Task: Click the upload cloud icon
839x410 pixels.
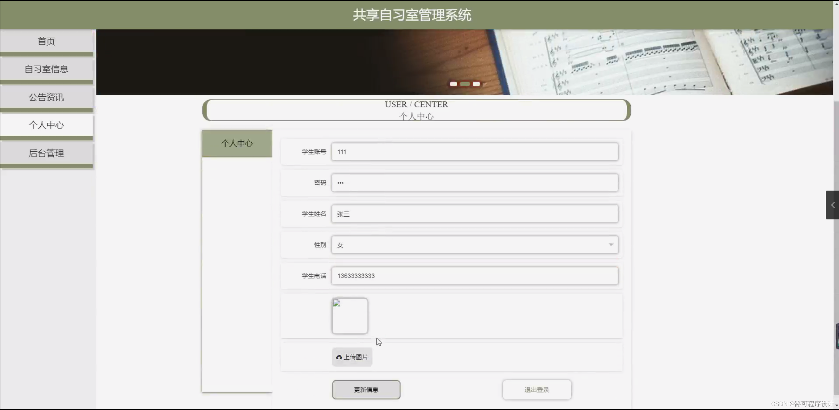Action: [339, 357]
